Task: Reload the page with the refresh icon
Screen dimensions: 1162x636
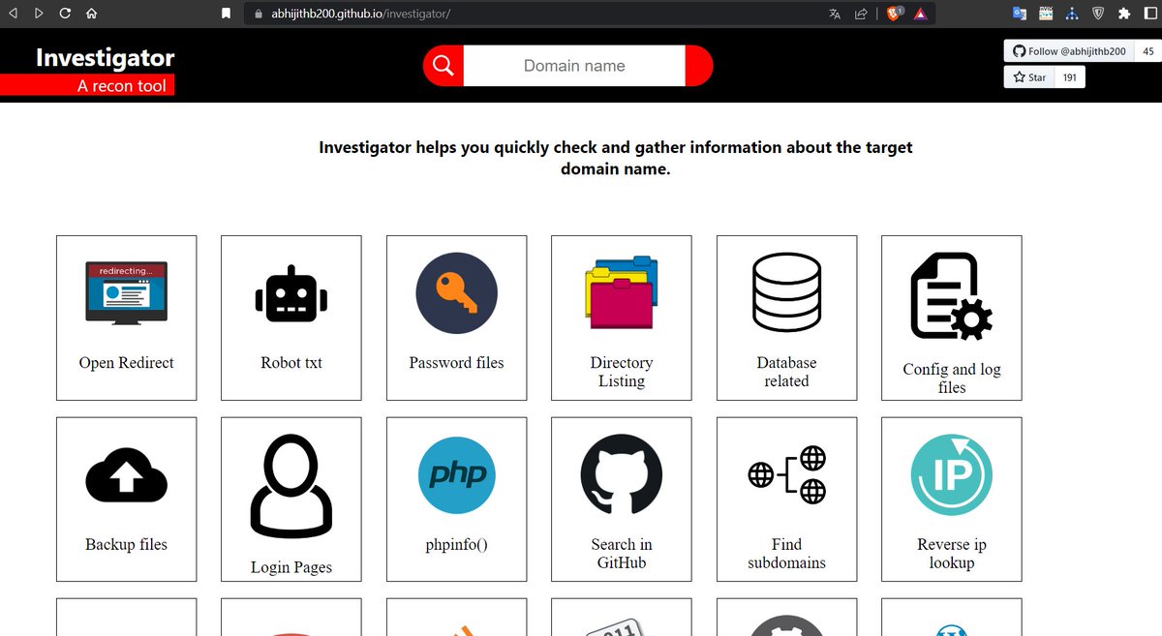Action: [65, 14]
